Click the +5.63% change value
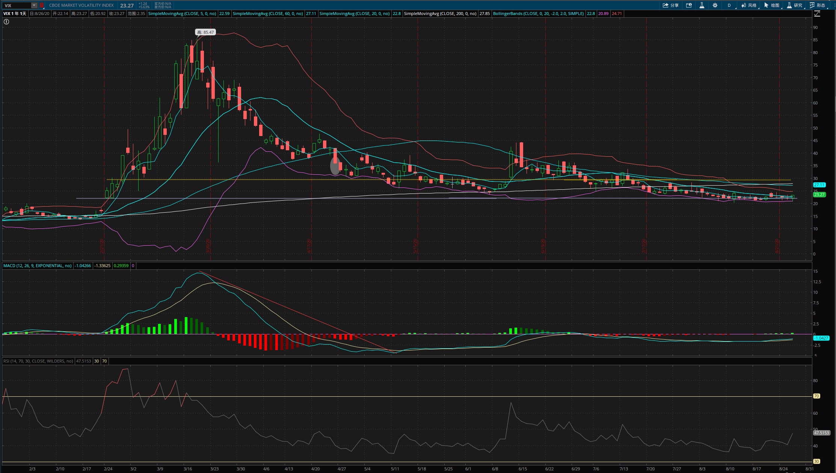836x473 pixels. pyautogui.click(x=144, y=7)
